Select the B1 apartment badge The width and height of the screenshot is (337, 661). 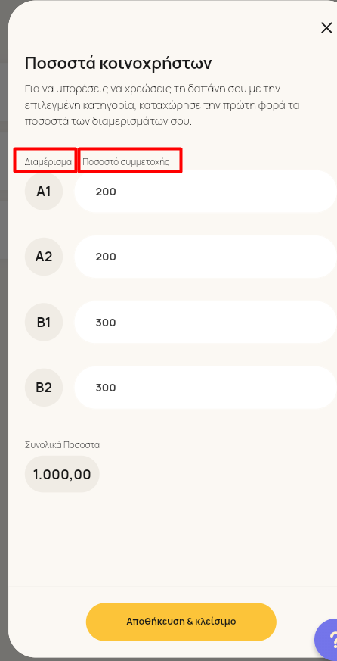click(x=44, y=323)
